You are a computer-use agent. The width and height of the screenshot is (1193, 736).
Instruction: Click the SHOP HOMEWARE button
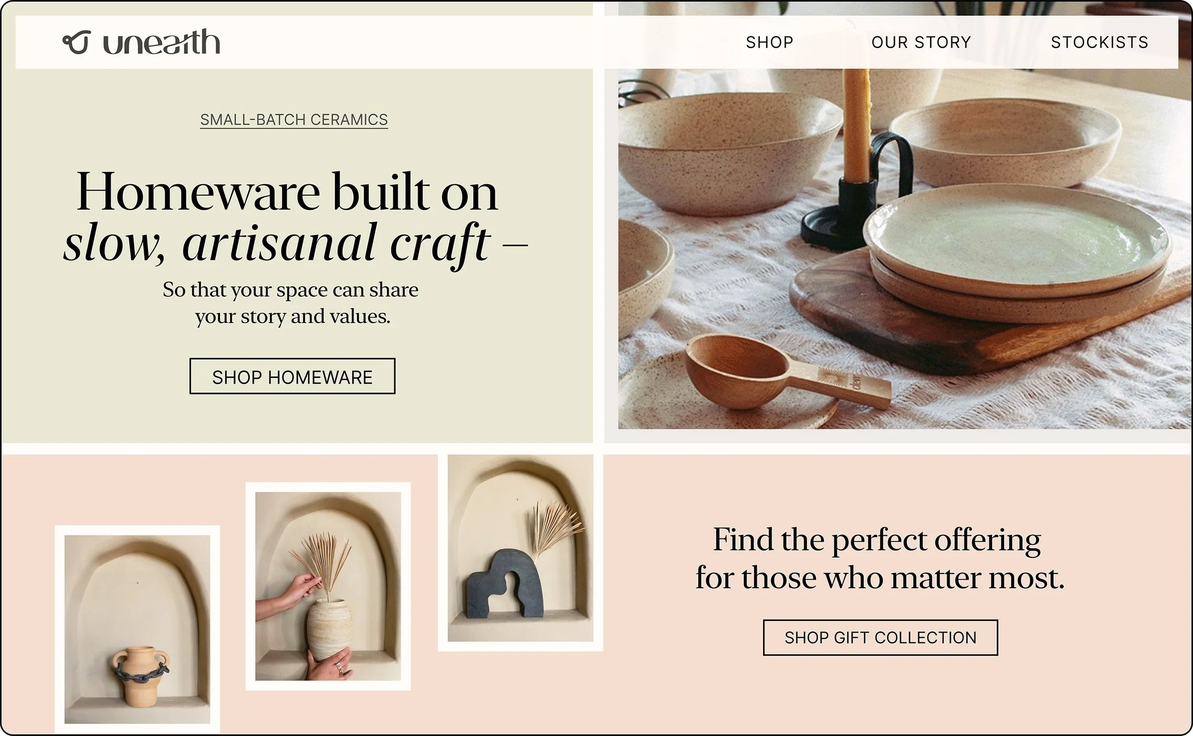(293, 376)
